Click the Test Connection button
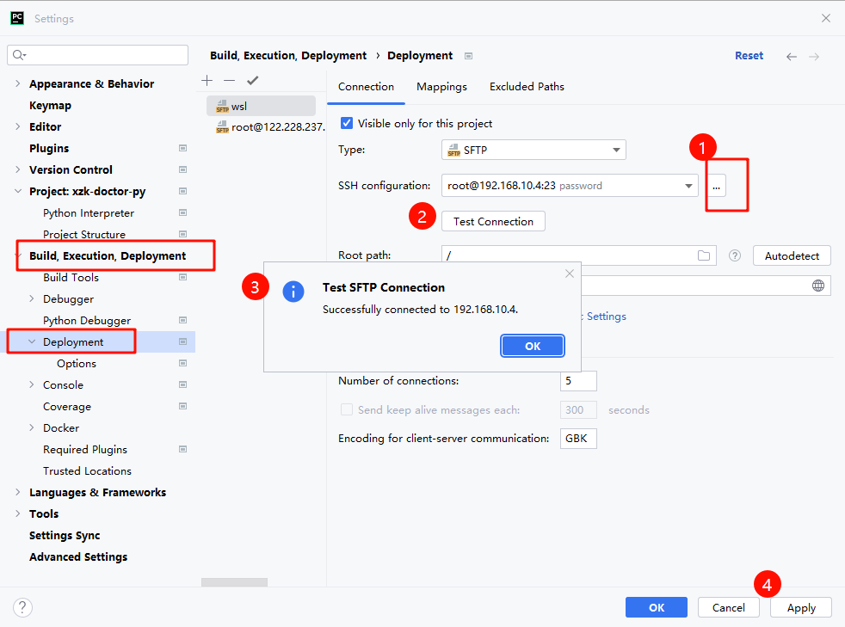The height and width of the screenshot is (627, 845). click(x=493, y=221)
